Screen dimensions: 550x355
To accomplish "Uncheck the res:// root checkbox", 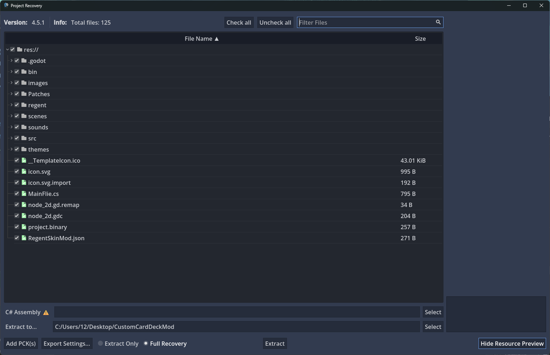I will click(x=13, y=49).
